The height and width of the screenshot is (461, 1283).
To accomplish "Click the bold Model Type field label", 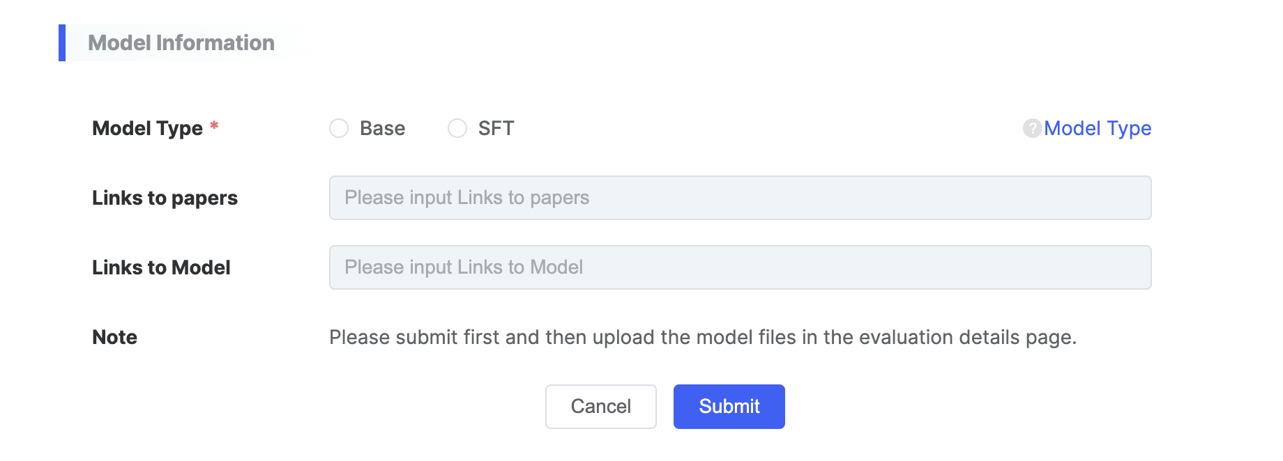I will pyautogui.click(x=147, y=128).
